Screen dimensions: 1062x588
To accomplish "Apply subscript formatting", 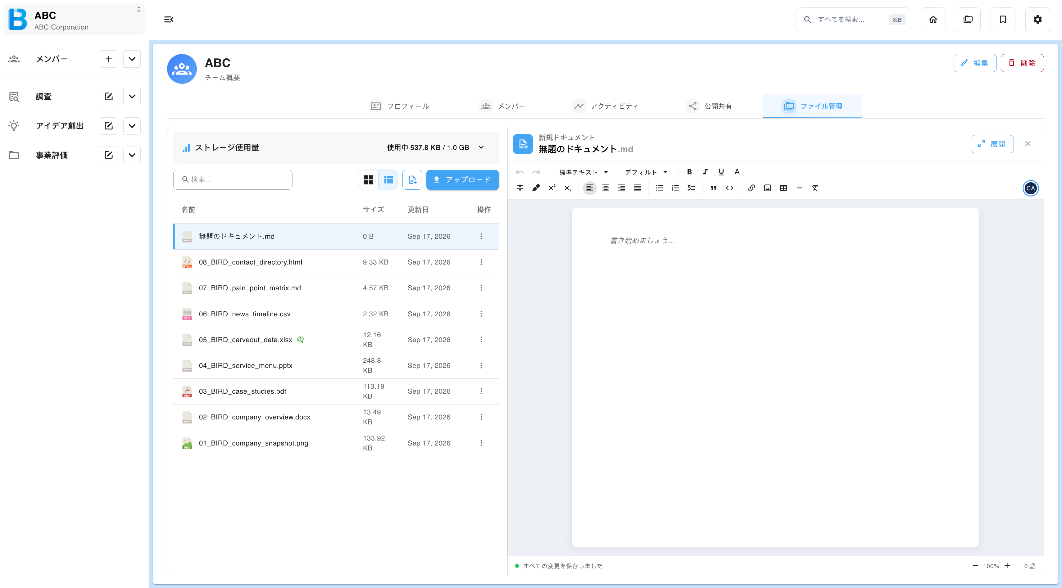I will [x=568, y=188].
